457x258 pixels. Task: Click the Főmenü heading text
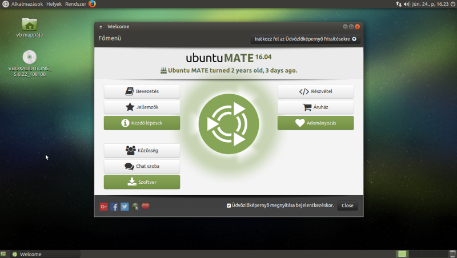click(x=110, y=38)
